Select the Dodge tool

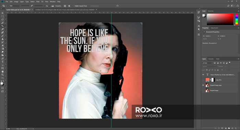click(2, 55)
